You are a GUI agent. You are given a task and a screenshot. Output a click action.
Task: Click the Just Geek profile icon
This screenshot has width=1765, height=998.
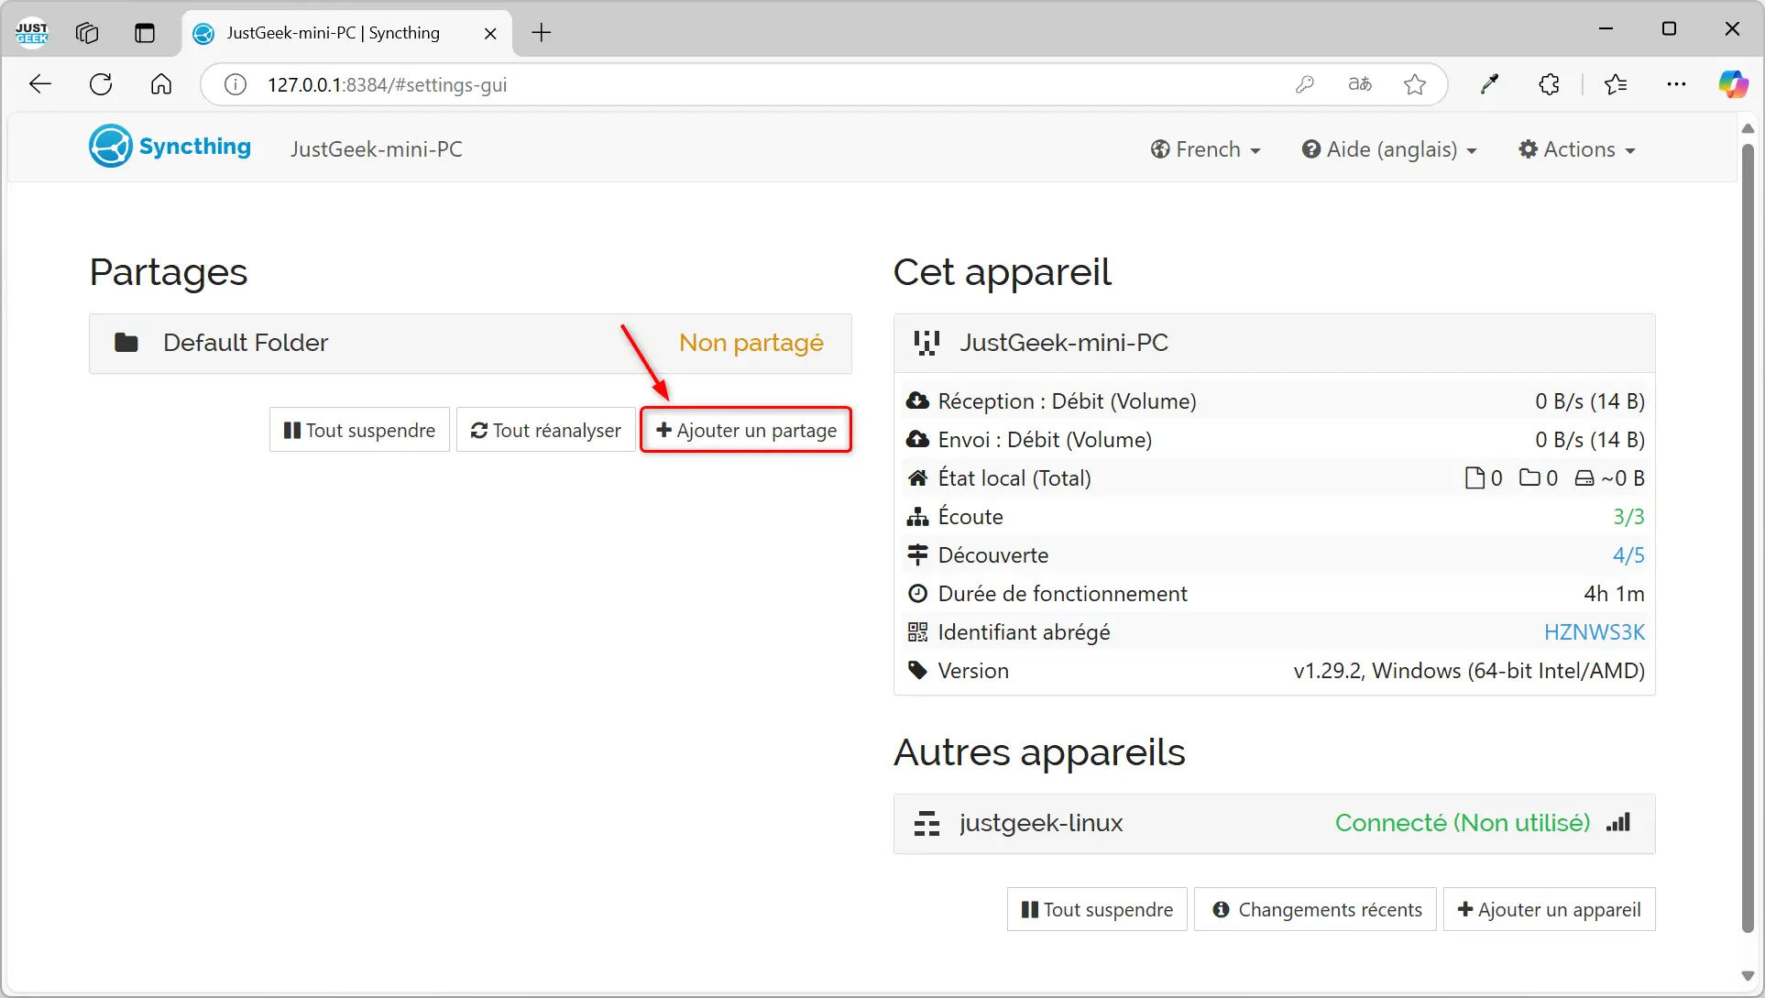click(x=32, y=33)
